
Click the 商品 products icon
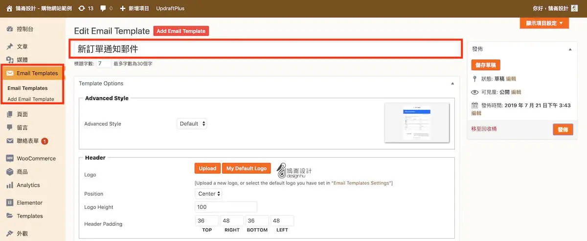click(10, 172)
